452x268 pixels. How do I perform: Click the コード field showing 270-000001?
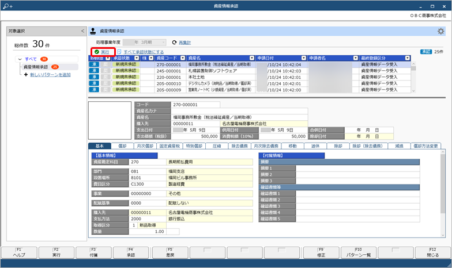pyautogui.click(x=195, y=105)
